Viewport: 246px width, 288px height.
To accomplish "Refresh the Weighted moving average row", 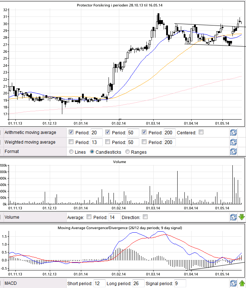I will coord(233,142).
